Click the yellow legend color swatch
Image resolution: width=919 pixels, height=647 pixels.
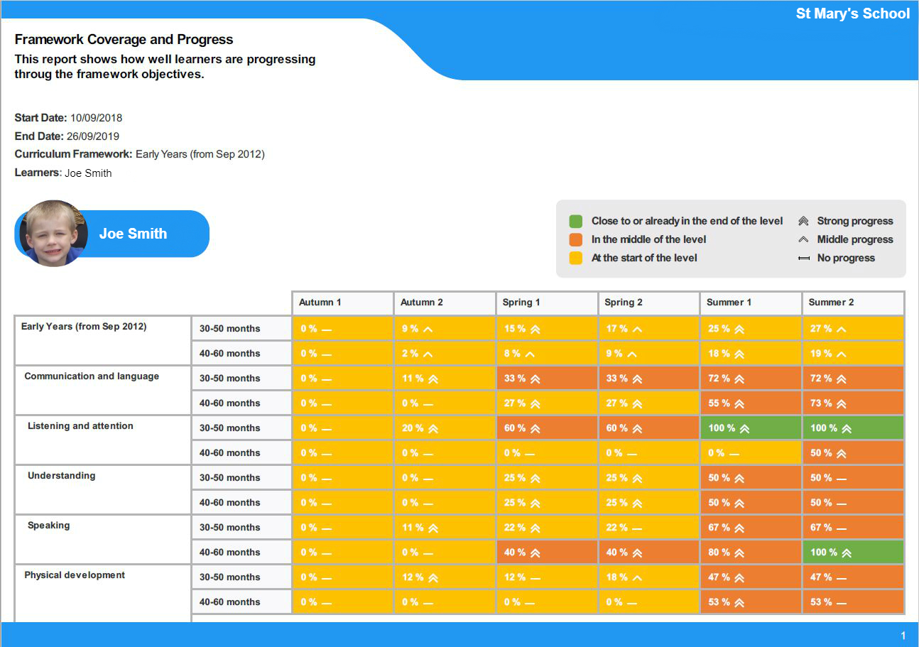pyautogui.click(x=575, y=258)
